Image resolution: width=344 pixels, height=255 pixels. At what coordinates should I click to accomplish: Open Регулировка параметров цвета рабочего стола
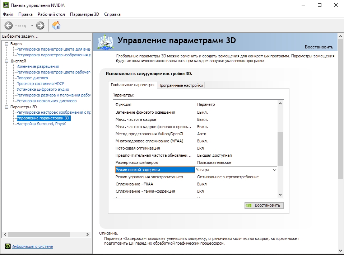pyautogui.click(x=53, y=72)
